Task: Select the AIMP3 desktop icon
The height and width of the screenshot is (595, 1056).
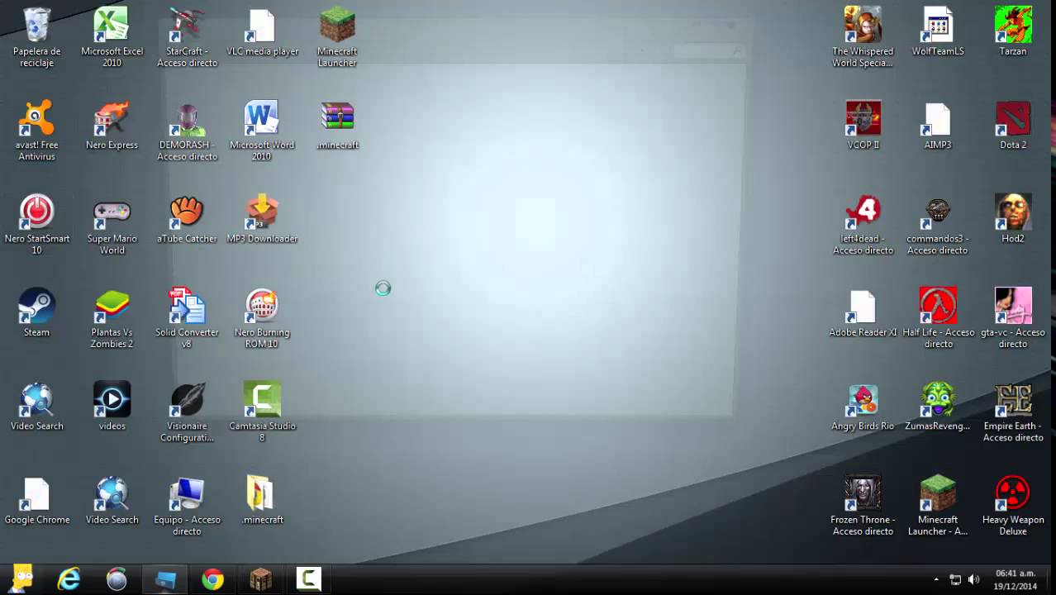Action: [938, 118]
